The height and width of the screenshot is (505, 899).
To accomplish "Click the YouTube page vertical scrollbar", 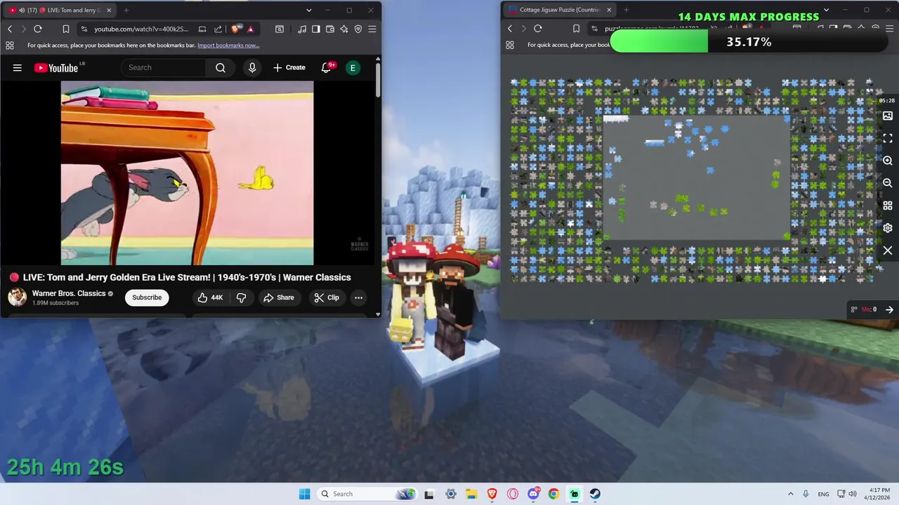I will click(378, 81).
